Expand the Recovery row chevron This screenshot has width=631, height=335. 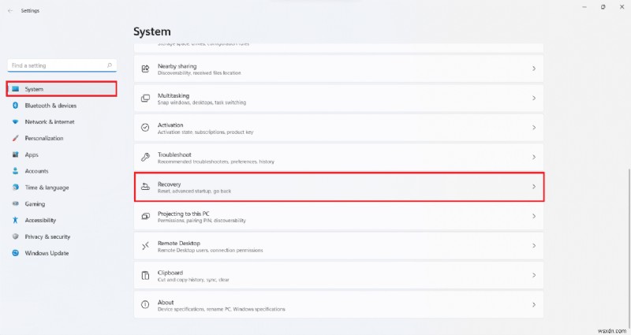click(534, 187)
